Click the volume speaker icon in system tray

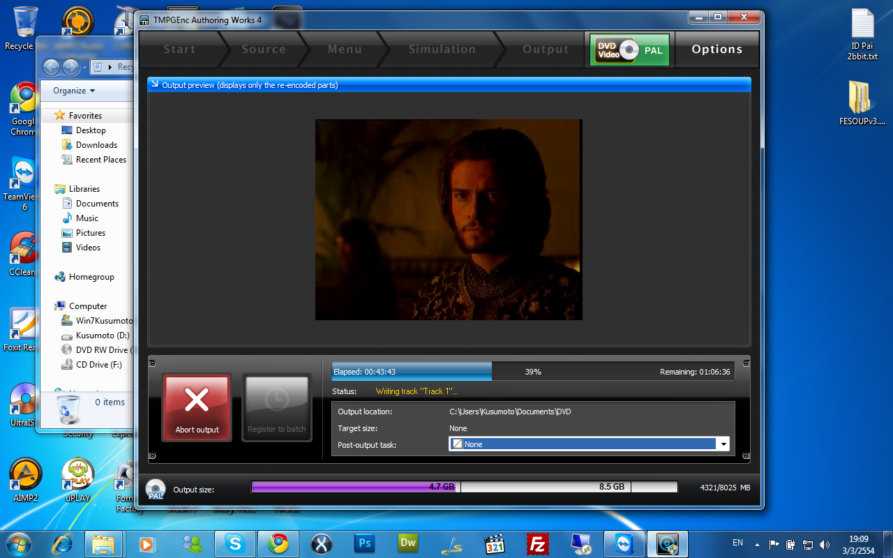(x=825, y=544)
